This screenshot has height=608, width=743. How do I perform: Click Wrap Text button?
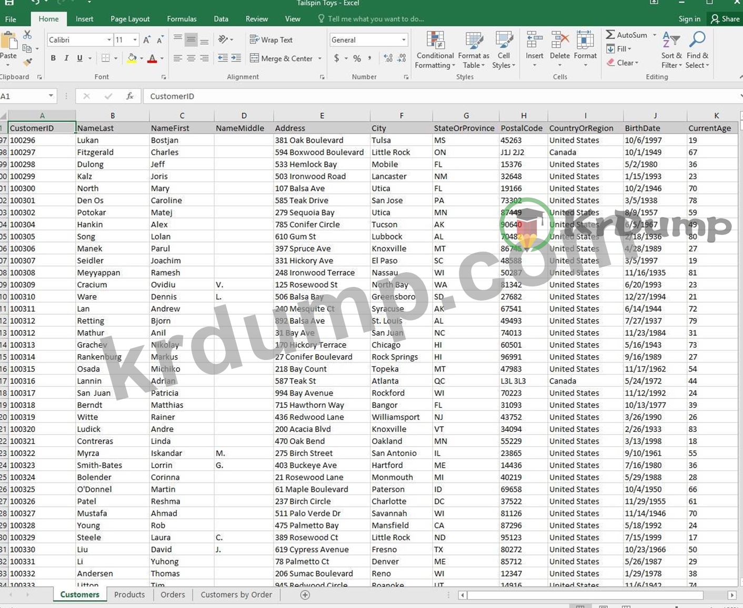coord(271,40)
